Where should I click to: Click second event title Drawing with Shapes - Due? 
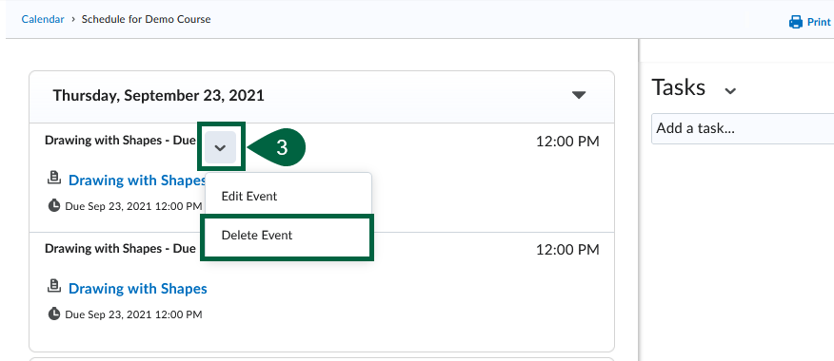(120, 249)
